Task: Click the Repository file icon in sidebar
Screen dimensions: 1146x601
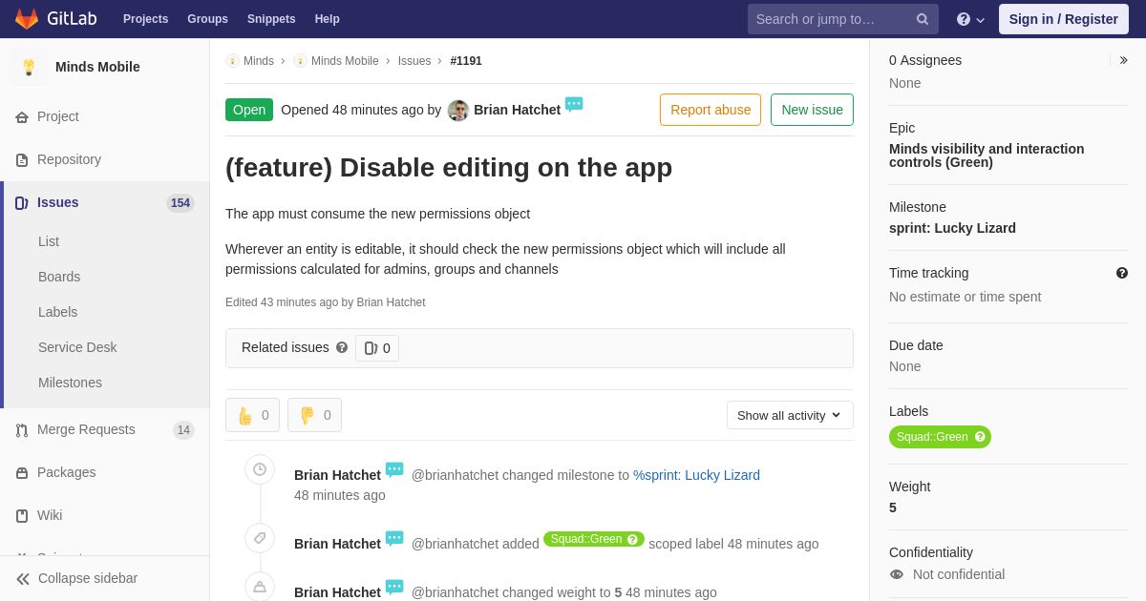Action: click(22, 160)
